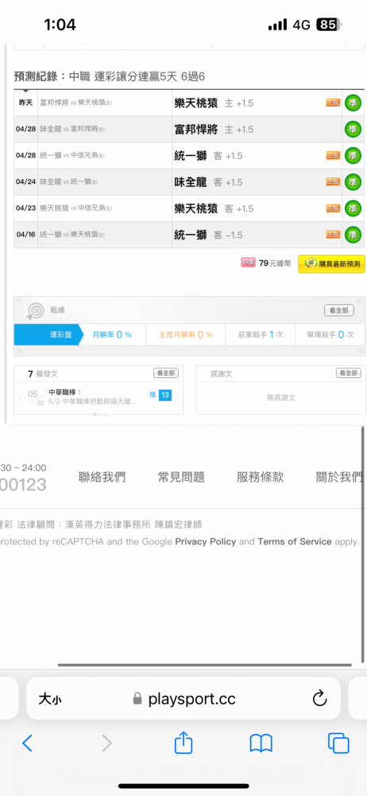Tap the 79 元噱幣 price text
The height and width of the screenshot is (796, 367).
pos(275,263)
